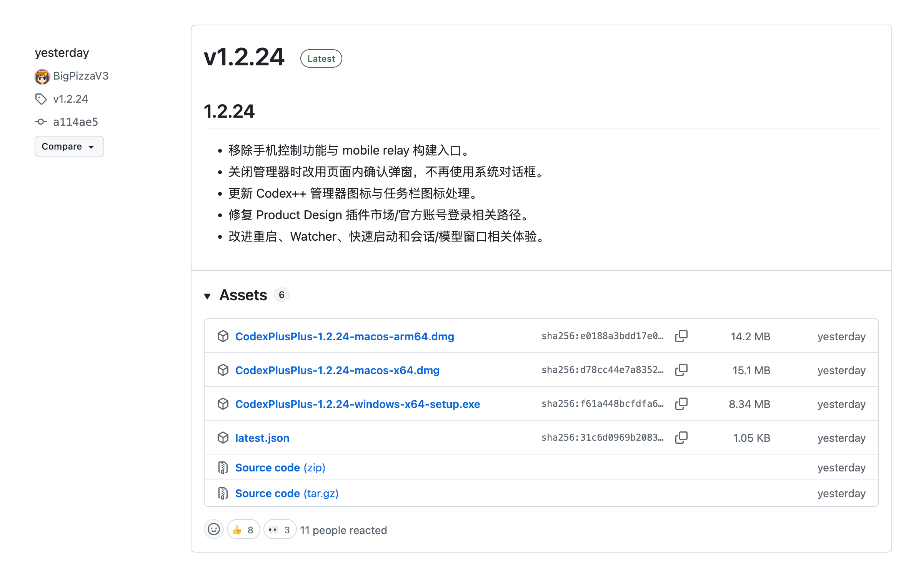Click hash text sha256:e0188a3bdd17e0…
The height and width of the screenshot is (566, 916).
click(603, 336)
